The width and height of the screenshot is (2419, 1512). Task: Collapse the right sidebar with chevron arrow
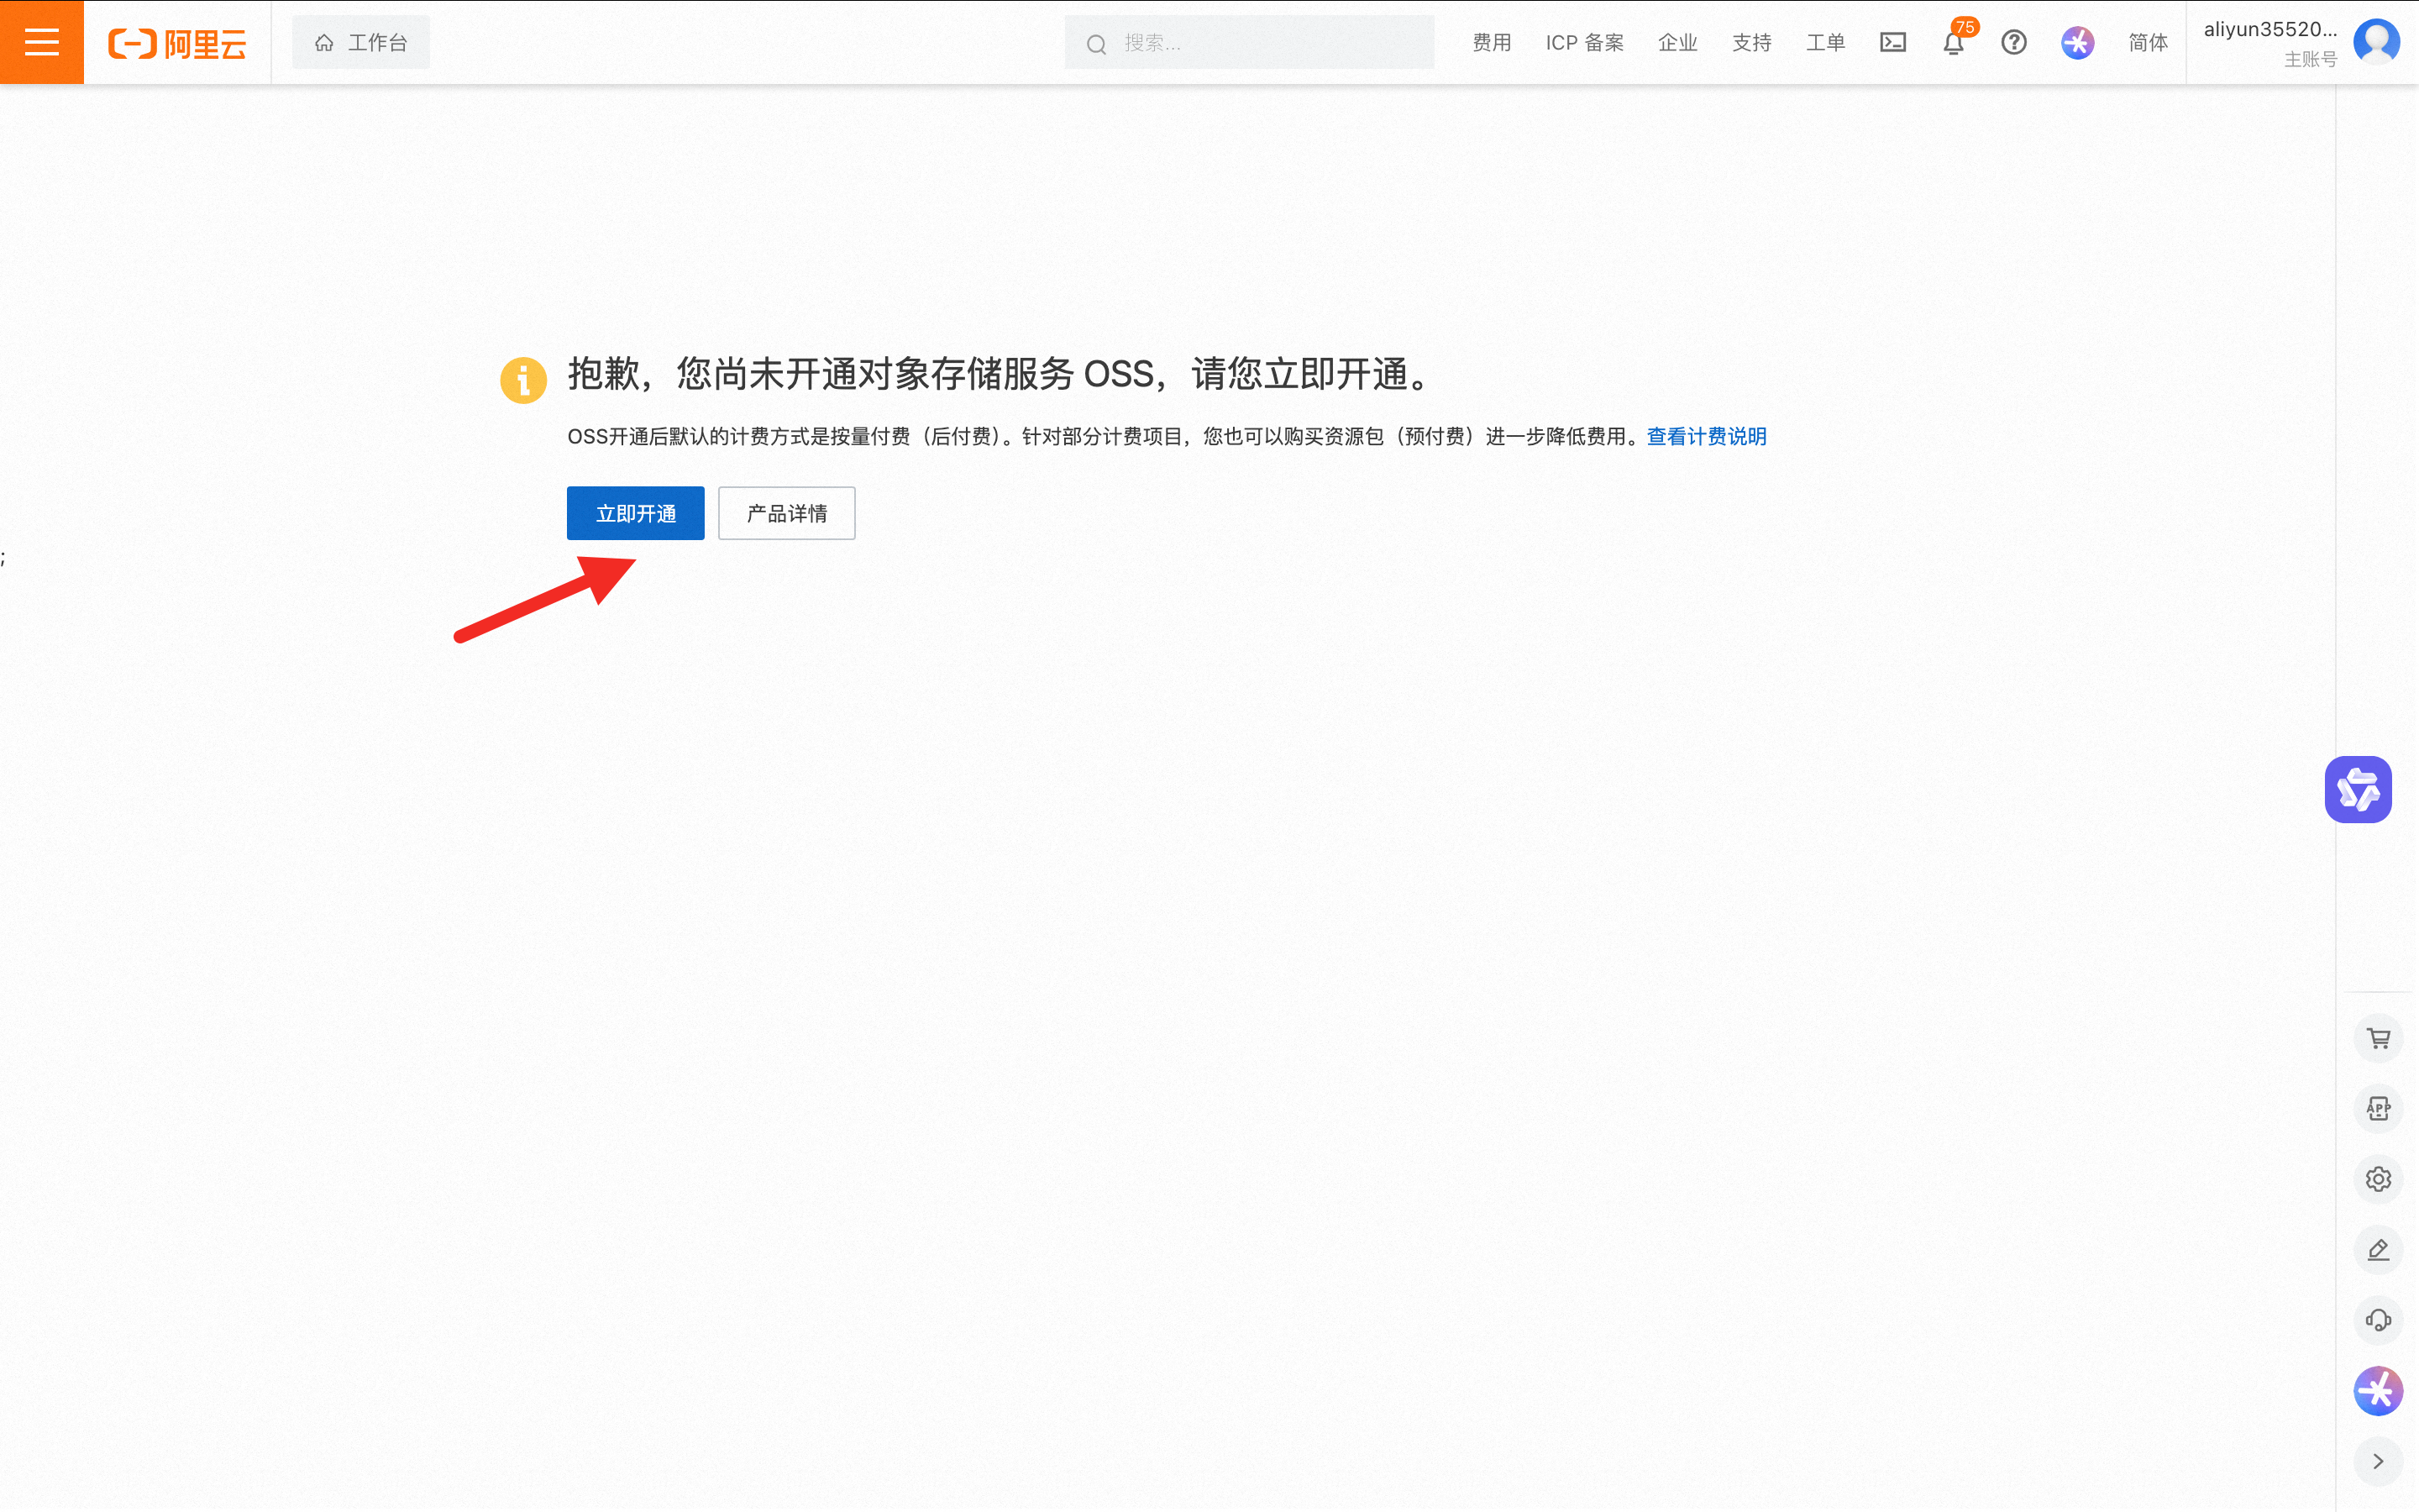tap(2378, 1461)
